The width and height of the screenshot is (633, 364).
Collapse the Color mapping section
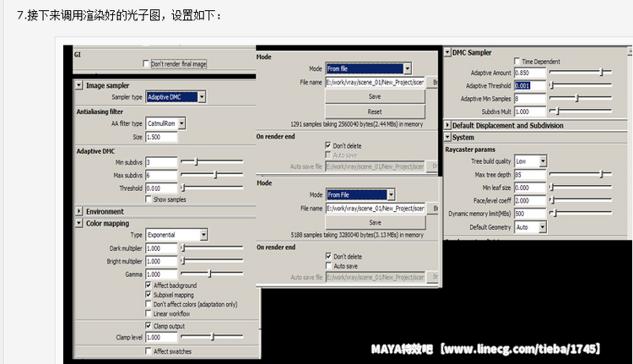[79, 223]
